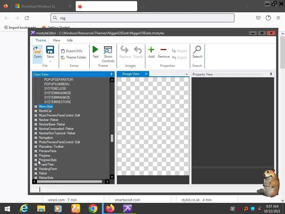Image resolution: width=285 pixels, height=214 pixels.
Task: Open the Search tool in ribbon
Action: point(197,52)
